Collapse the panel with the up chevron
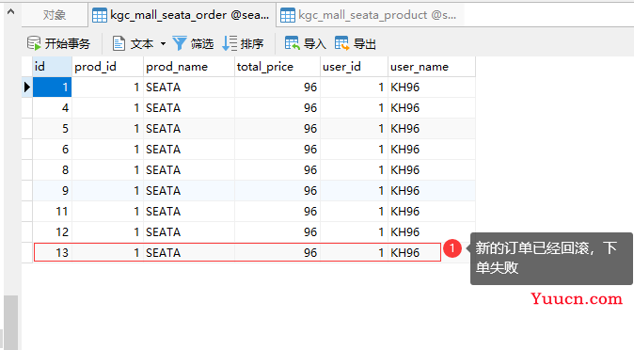The image size is (634, 350). 11,11
